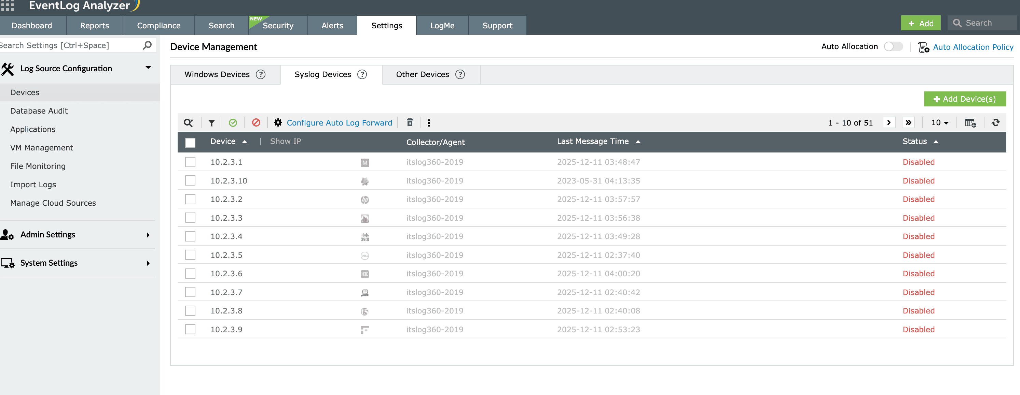Check the select-all devices header checkbox

(x=190, y=142)
